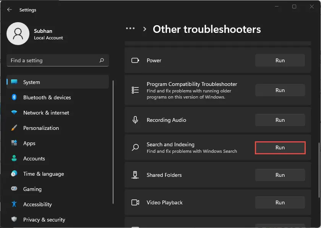Click the Search and Indexing magnifier icon
The width and height of the screenshot is (321, 228).
[135, 147]
